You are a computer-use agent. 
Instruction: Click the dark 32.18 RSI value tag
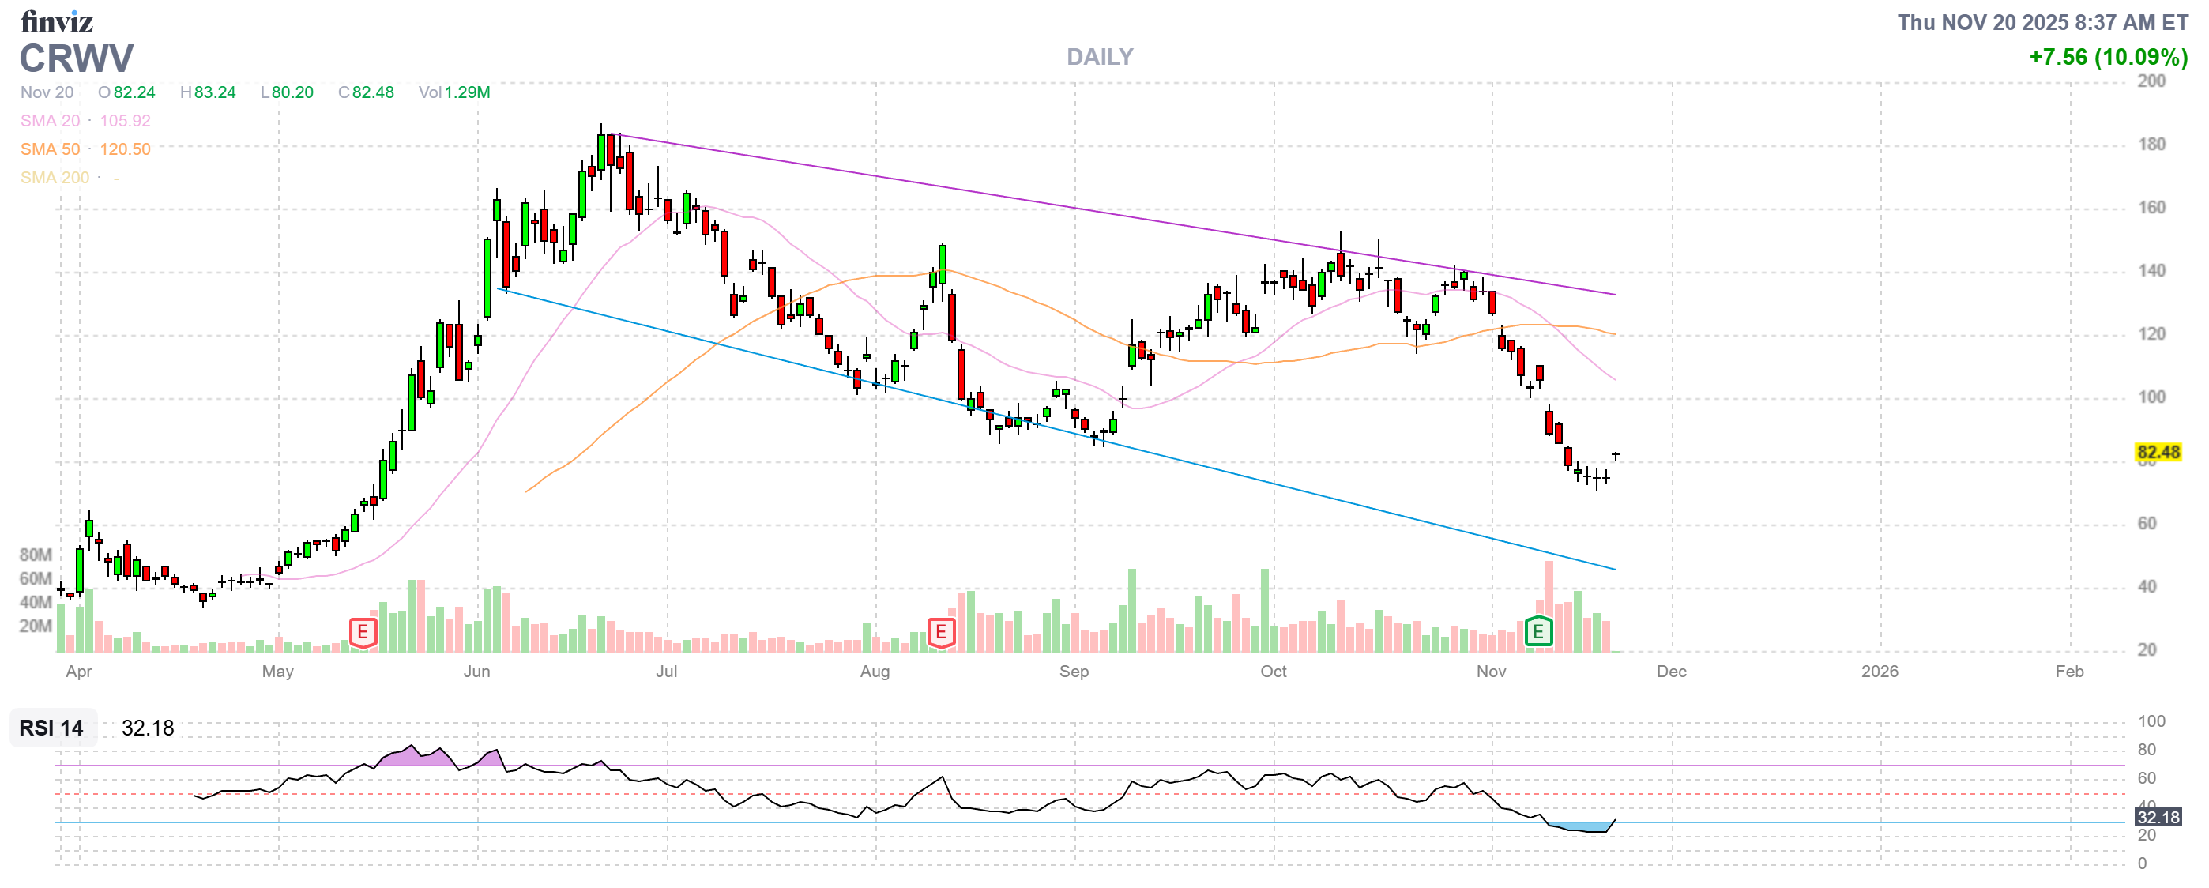pyautogui.click(x=2158, y=817)
